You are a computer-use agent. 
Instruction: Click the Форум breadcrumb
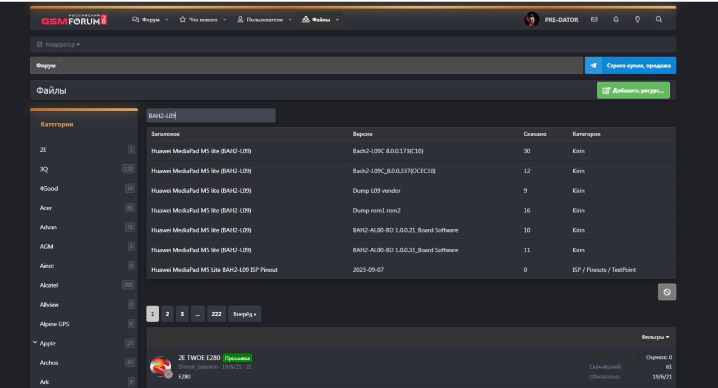46,66
